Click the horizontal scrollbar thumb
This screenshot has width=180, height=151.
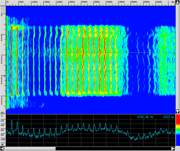click(x=30, y=149)
